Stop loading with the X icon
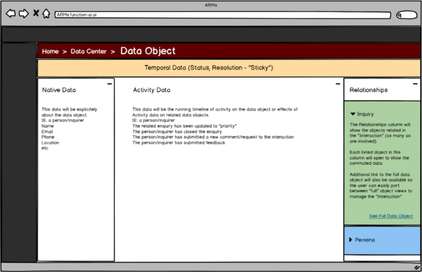The image size is (422, 272). [36, 13]
